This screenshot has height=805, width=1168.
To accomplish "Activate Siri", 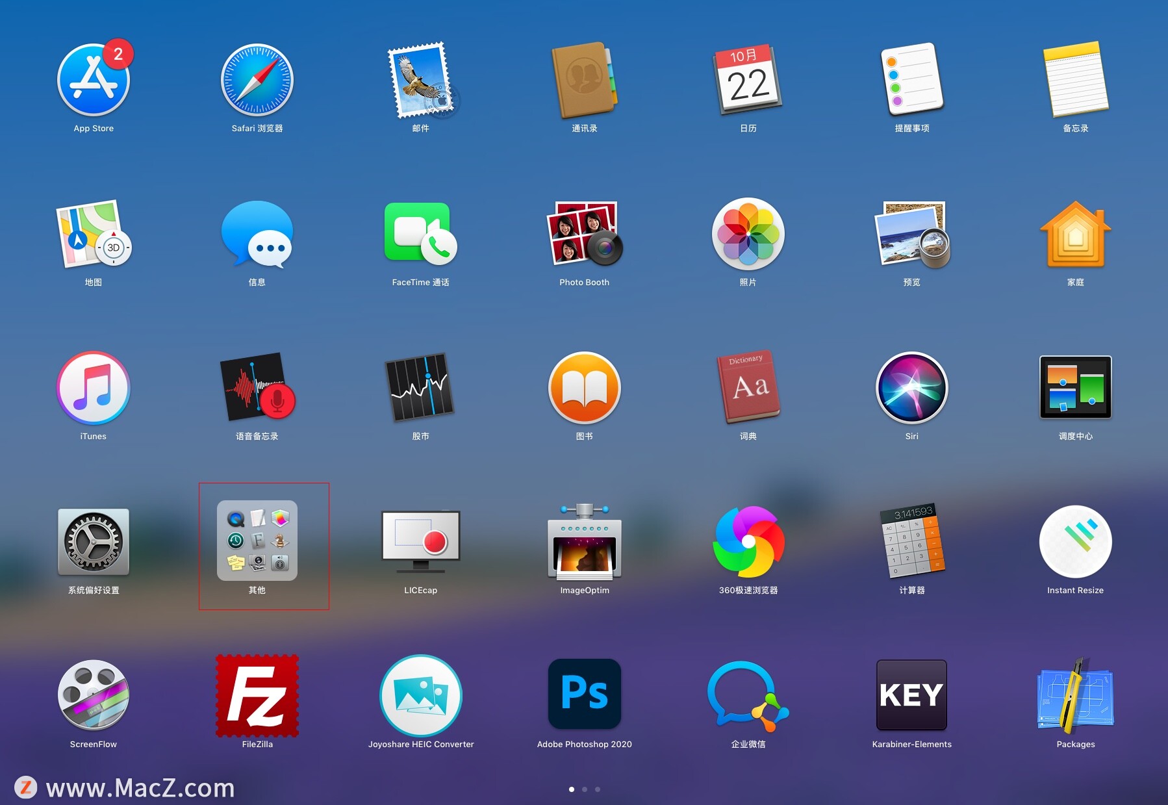I will [x=912, y=388].
